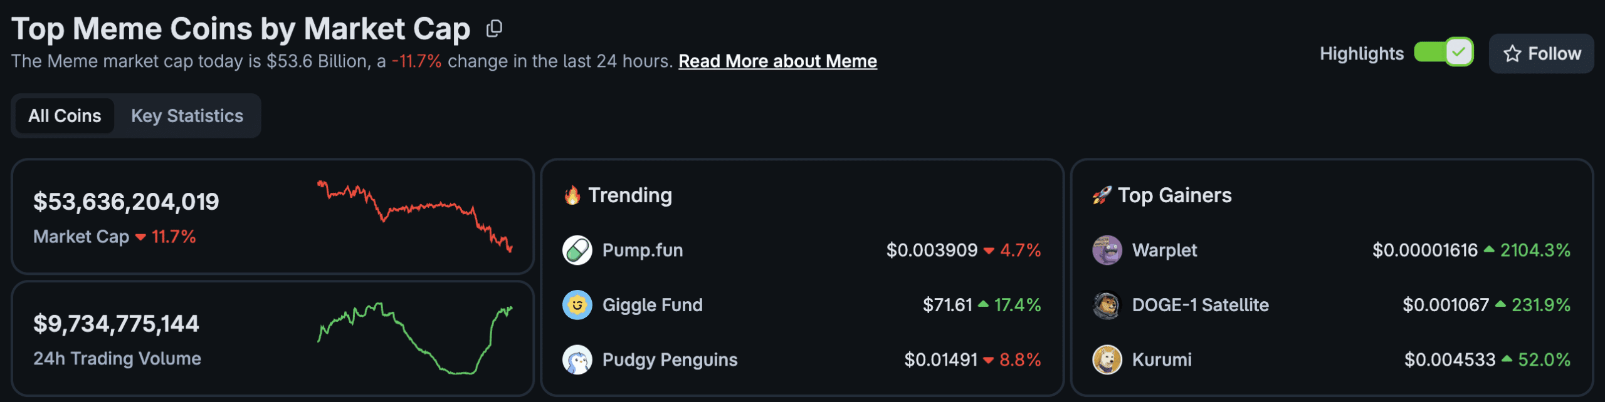Select the All Coins tab
1605x402 pixels.
pos(64,115)
